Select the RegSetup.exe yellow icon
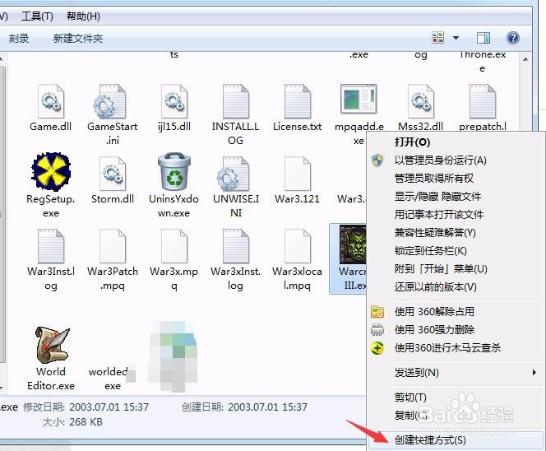The image size is (546, 451). coord(51,171)
